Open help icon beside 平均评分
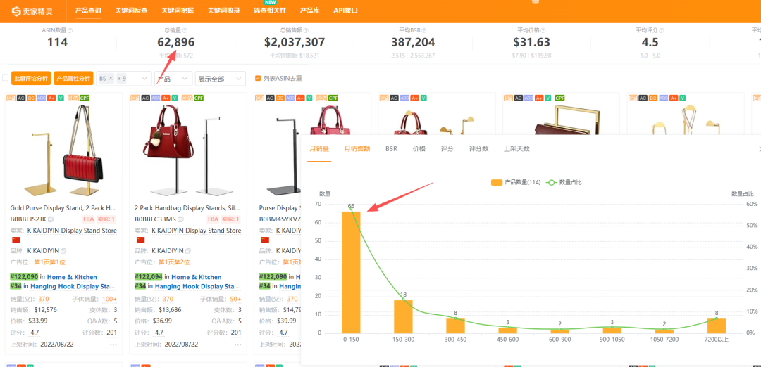 (661, 30)
